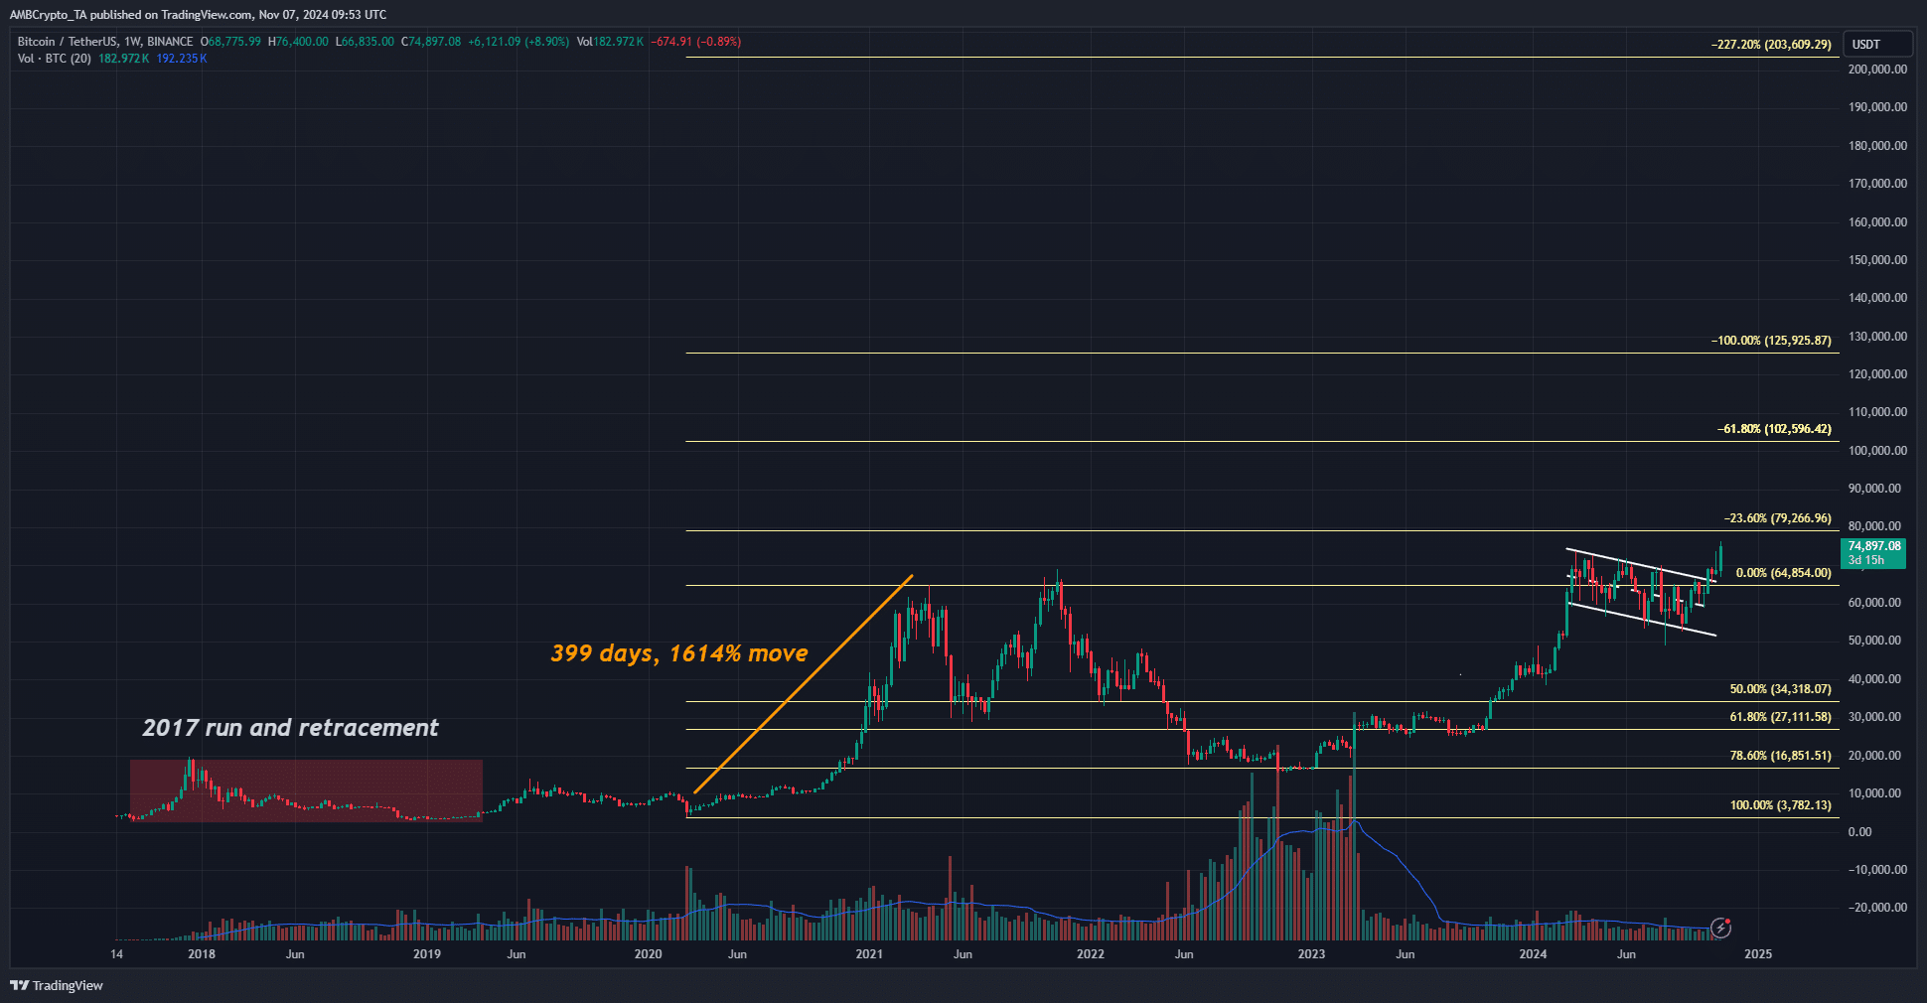Click the TradingView logo in the footer
The height and width of the screenshot is (1003, 1927).
[57, 985]
